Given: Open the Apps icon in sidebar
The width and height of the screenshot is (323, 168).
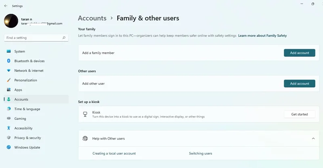Looking at the screenshot, I should [x=8, y=90].
